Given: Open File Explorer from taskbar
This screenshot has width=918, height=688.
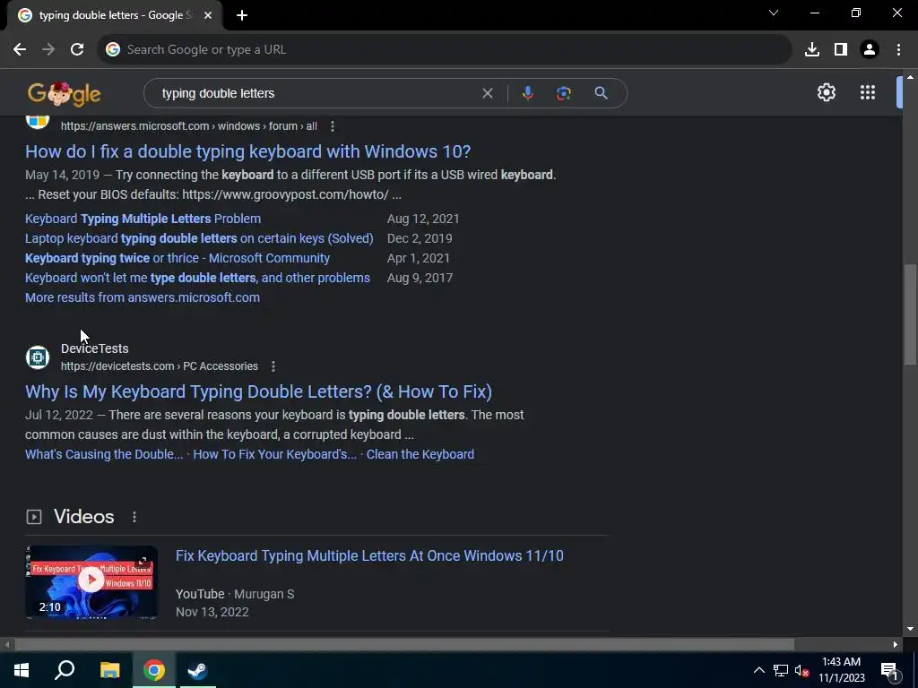Looking at the screenshot, I should point(109,670).
